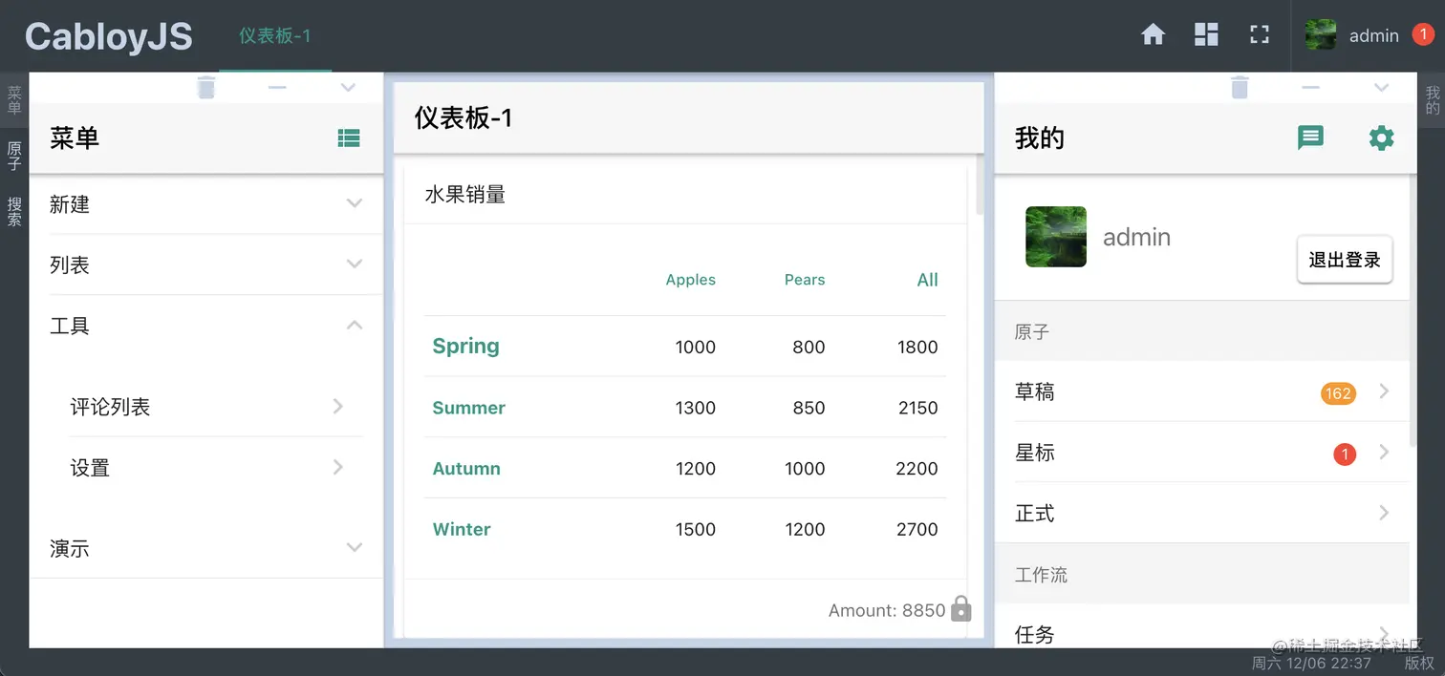Click the admin username in the top bar
This screenshot has width=1445, height=676.
click(1374, 35)
